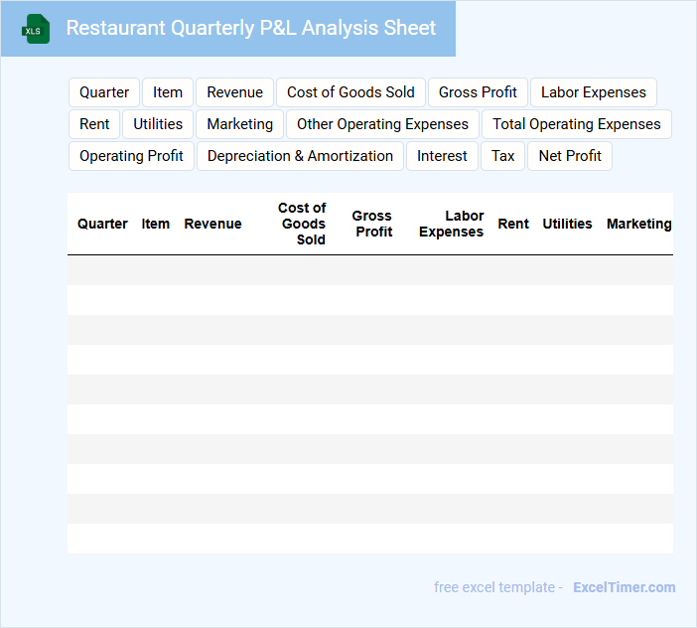Choose the Tax tag

click(503, 156)
